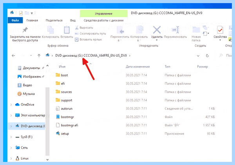Click quick access Properties checkmark icon
This screenshot has width=235, height=165.
[21, 13]
